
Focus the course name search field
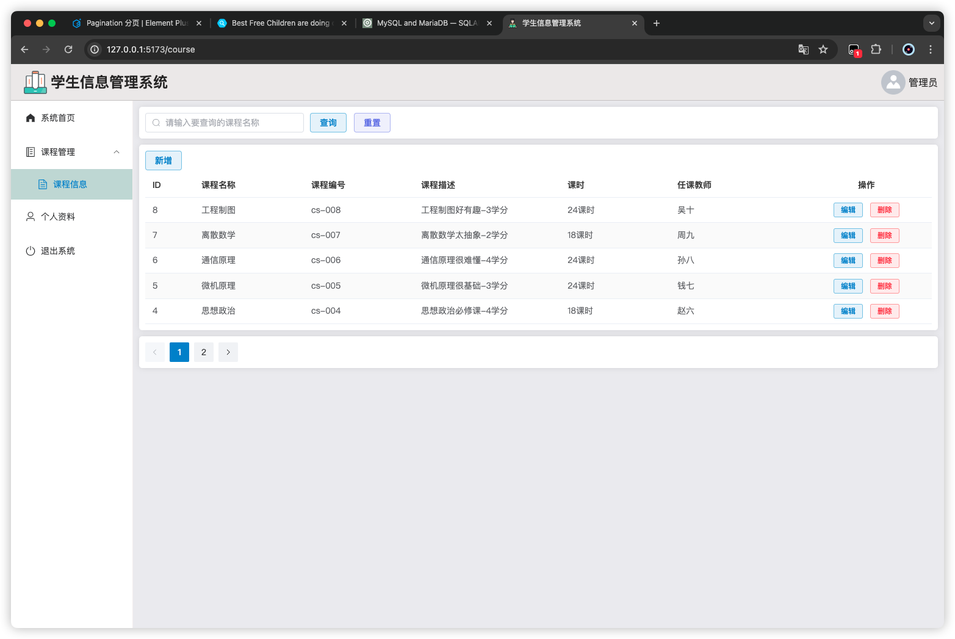(x=225, y=123)
